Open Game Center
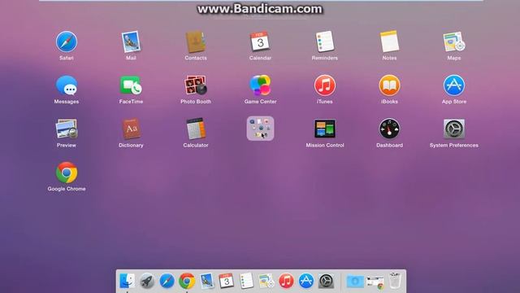Image resolution: width=520 pixels, height=293 pixels. coord(260,85)
